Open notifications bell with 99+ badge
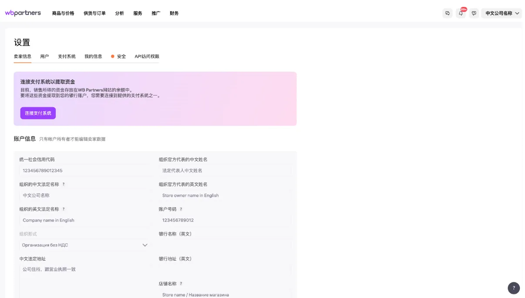The height and width of the screenshot is (298, 525). tap(461, 13)
